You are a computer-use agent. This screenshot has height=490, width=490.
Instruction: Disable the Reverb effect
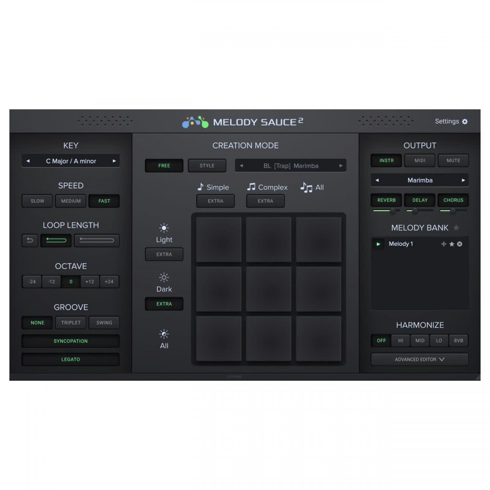tap(386, 200)
